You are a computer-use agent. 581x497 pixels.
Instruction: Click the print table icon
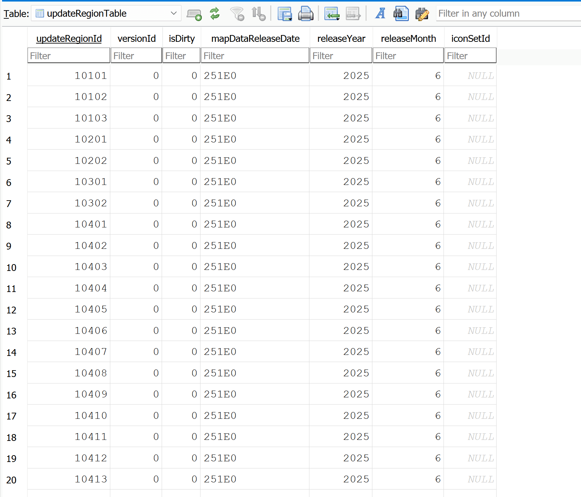pos(306,14)
